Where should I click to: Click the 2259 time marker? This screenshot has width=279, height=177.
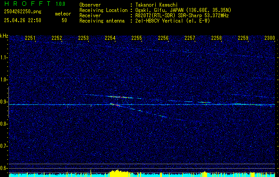[243, 38]
